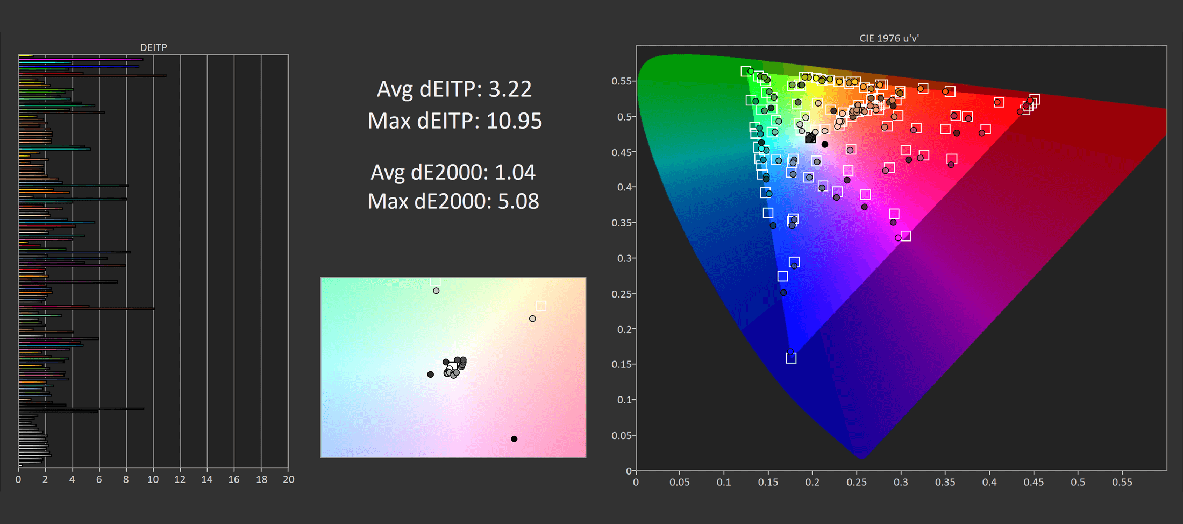Image resolution: width=1183 pixels, height=524 pixels.
Task: Click upper-right white square in zoom panel
Action: pos(541,306)
